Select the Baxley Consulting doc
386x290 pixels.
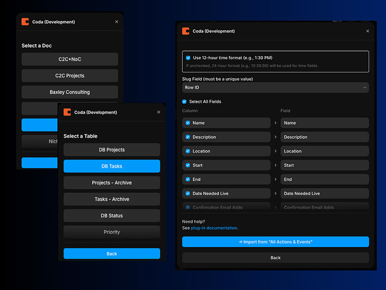(x=70, y=92)
